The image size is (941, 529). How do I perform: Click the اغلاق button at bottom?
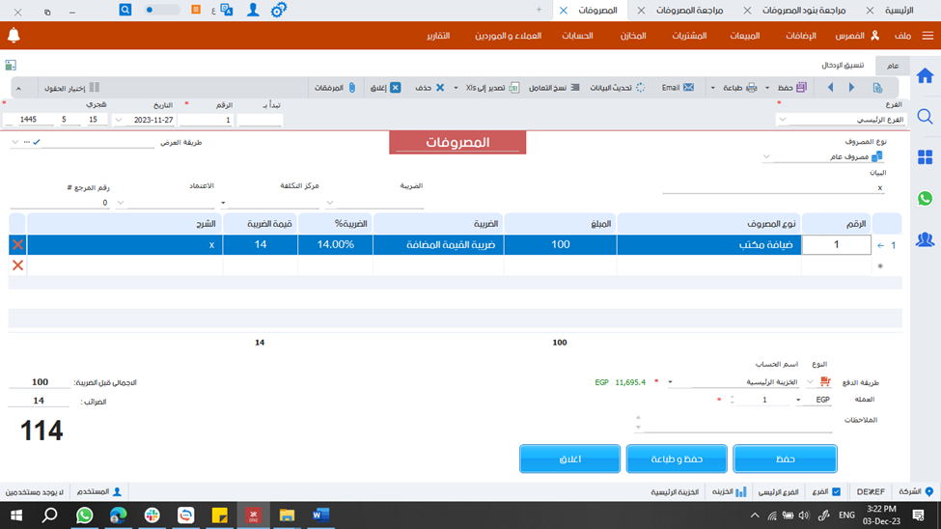point(569,459)
